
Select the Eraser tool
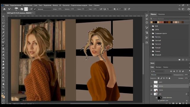(x=3, y=55)
